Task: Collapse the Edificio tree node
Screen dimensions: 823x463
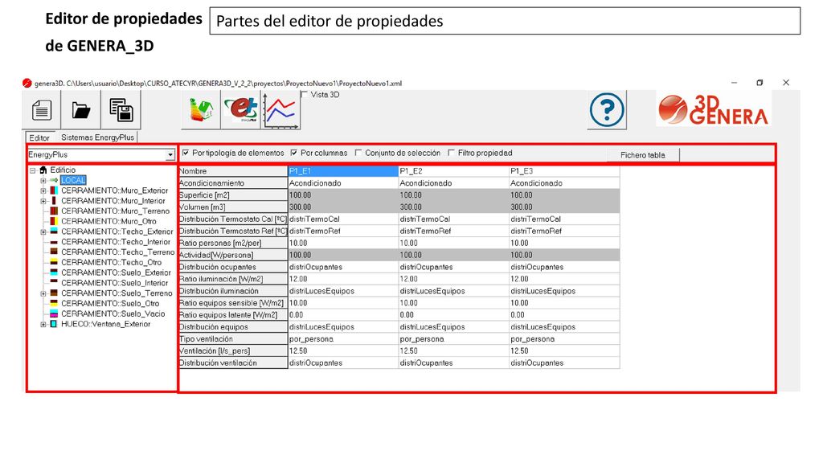Action: point(32,170)
